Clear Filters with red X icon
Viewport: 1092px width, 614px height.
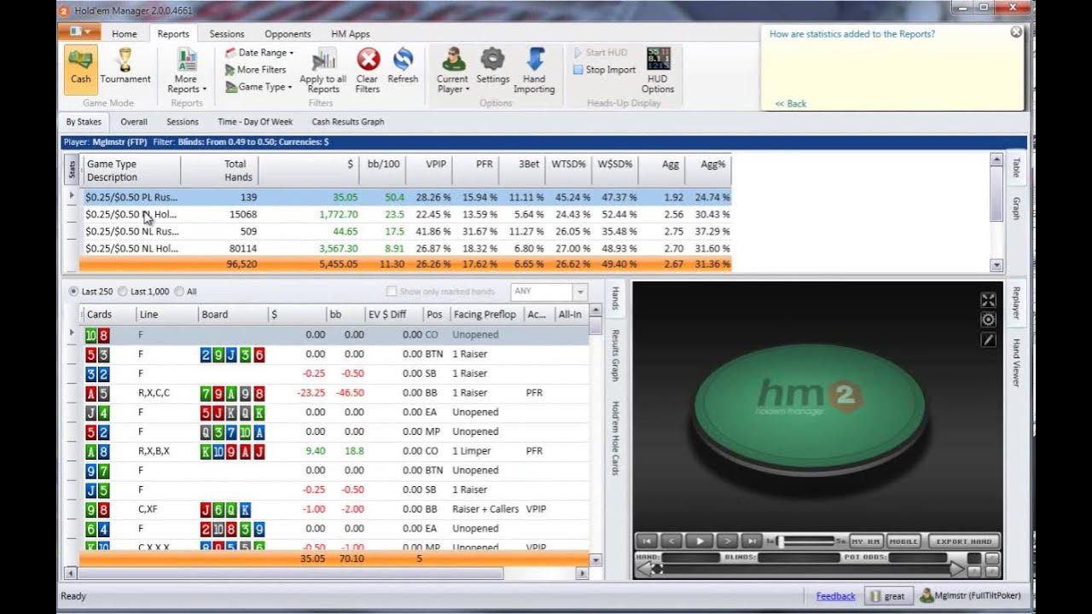point(368,72)
